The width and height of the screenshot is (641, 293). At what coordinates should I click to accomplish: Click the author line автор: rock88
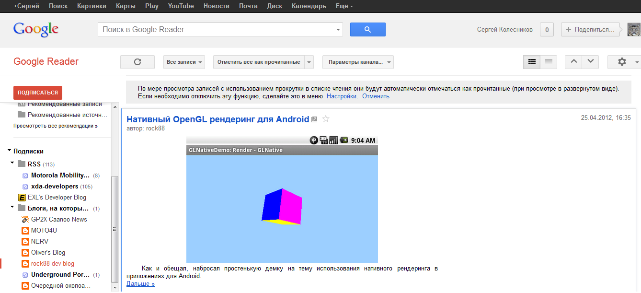pos(146,129)
